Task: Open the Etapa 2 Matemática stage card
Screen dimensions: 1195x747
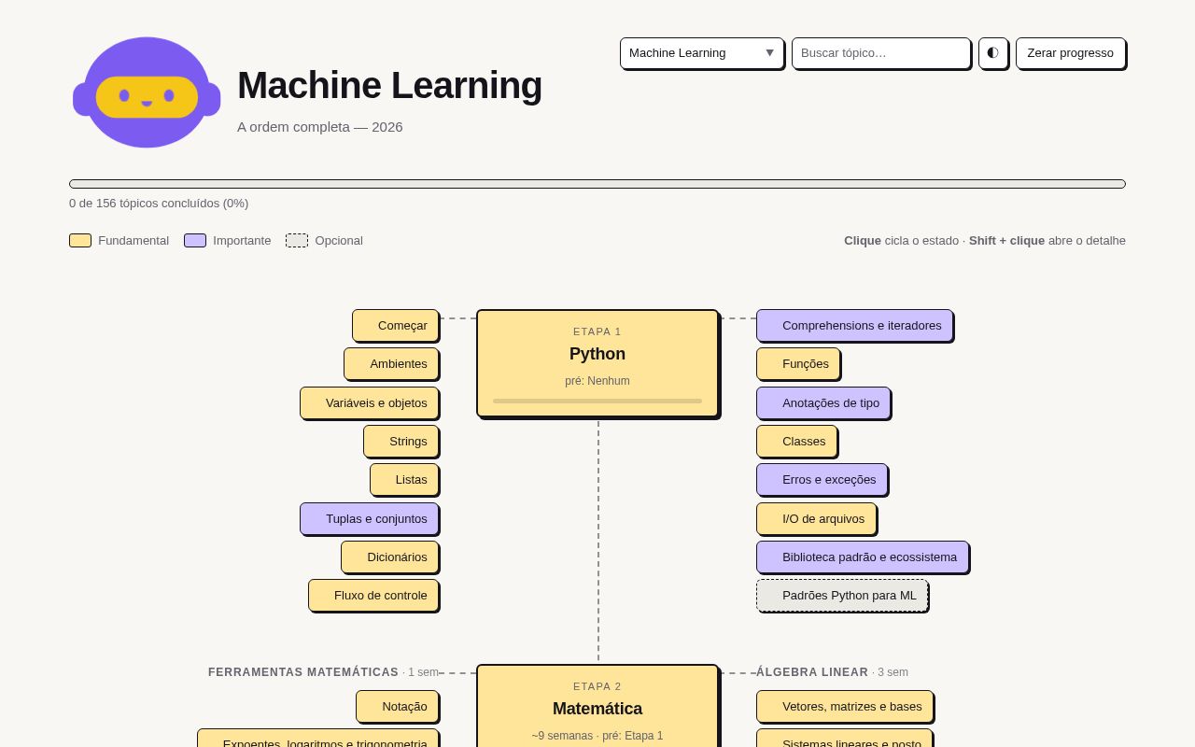Action: coord(597,707)
